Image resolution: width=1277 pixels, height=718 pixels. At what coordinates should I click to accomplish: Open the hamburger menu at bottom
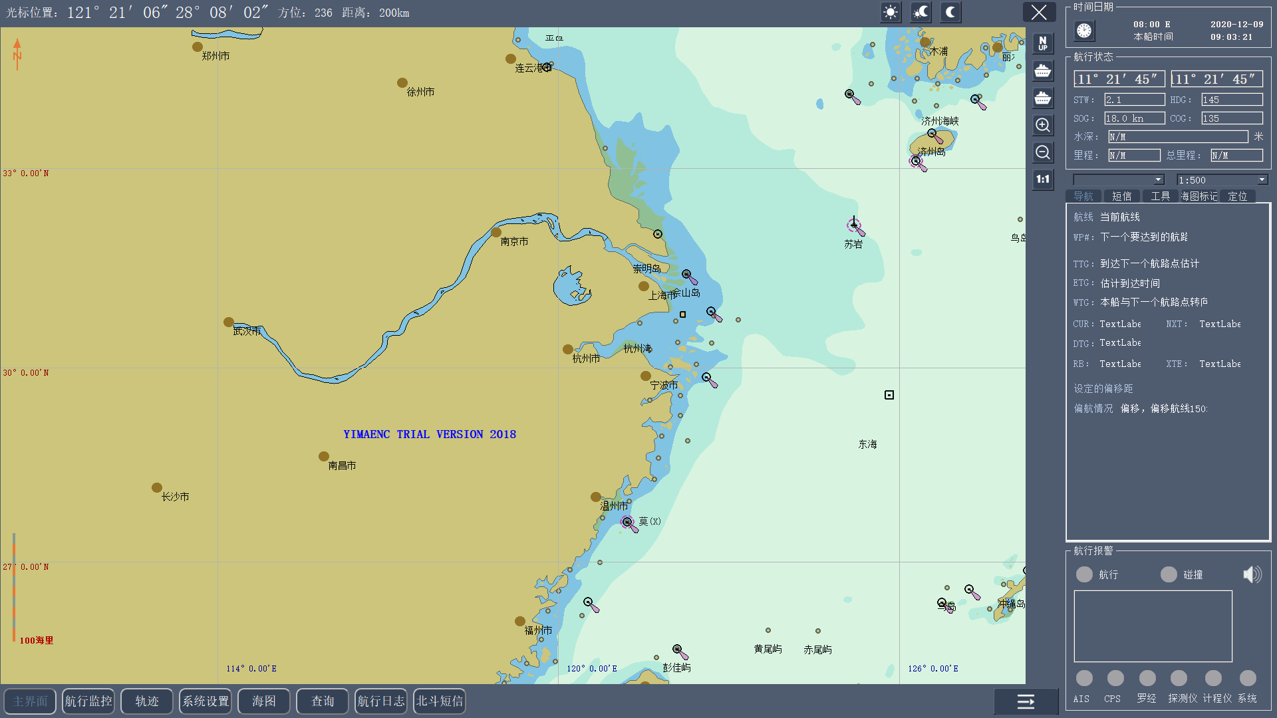coord(1026,701)
